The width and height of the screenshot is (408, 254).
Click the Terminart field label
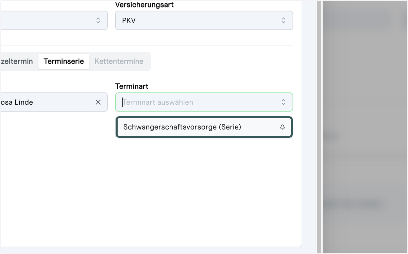tap(132, 86)
